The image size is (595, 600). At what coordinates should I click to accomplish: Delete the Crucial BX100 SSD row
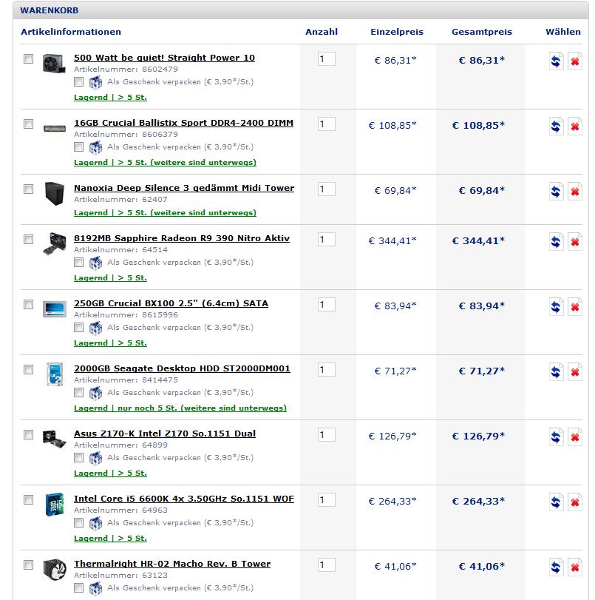574,307
